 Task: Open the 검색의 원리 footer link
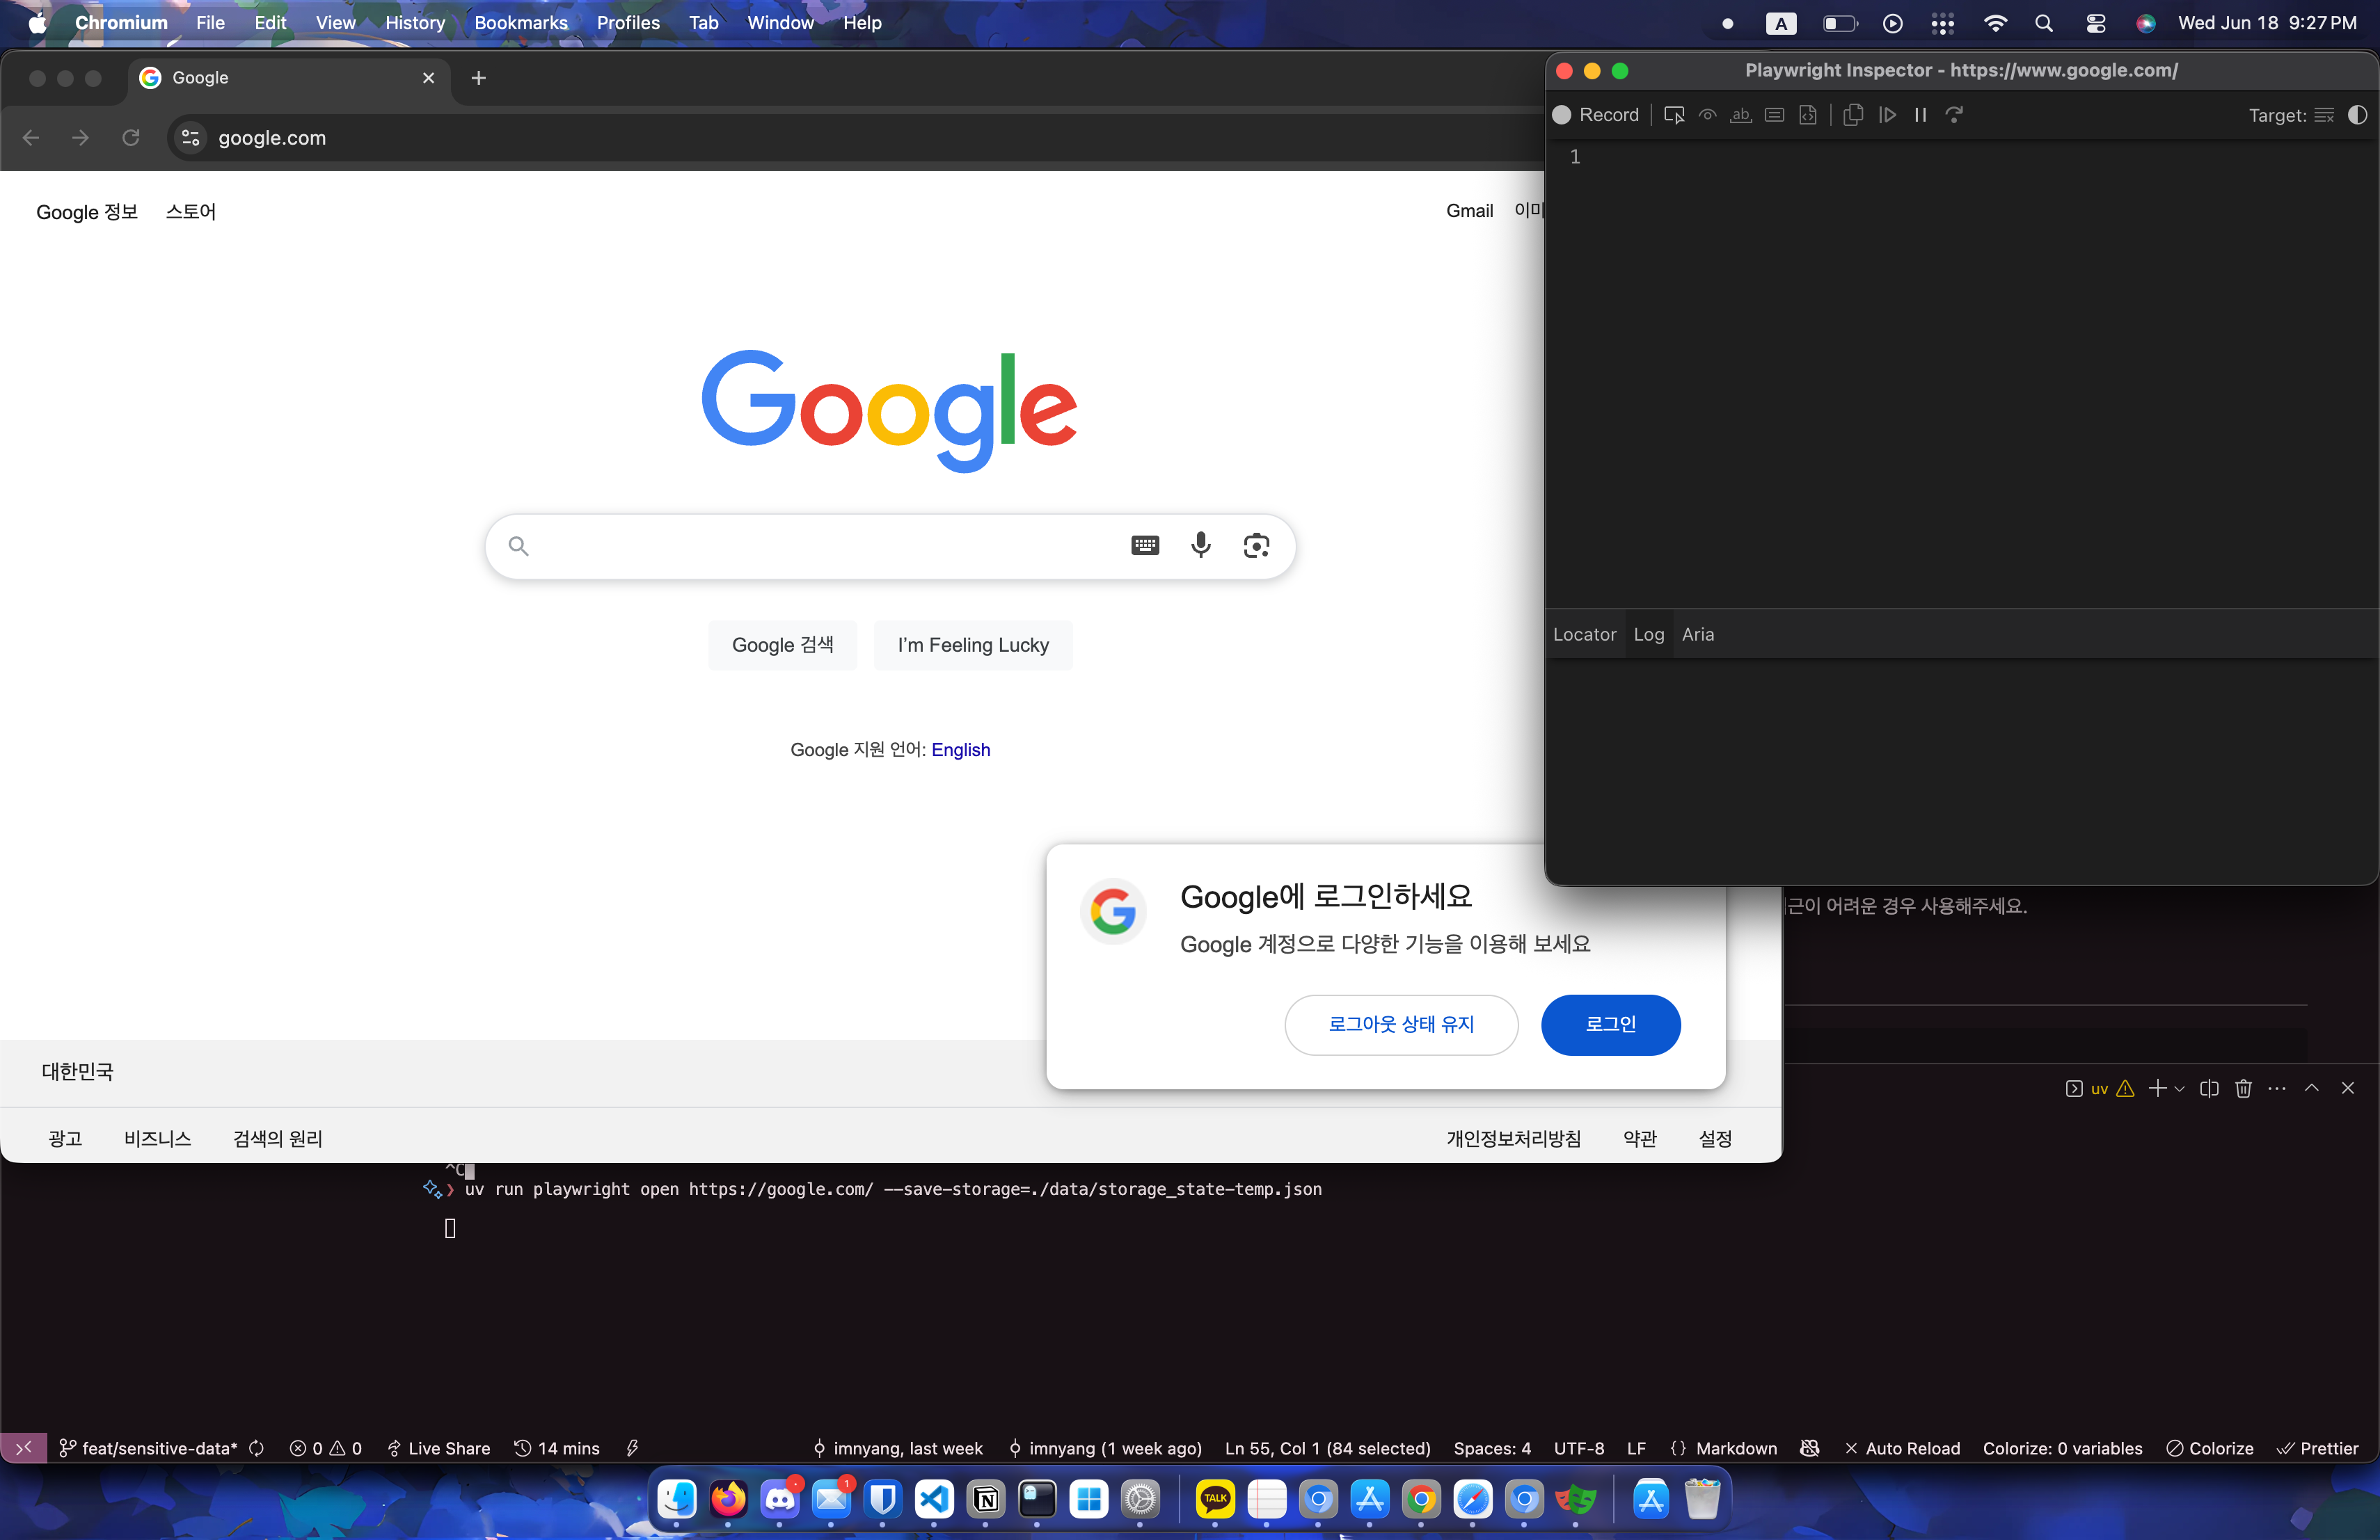(278, 1138)
